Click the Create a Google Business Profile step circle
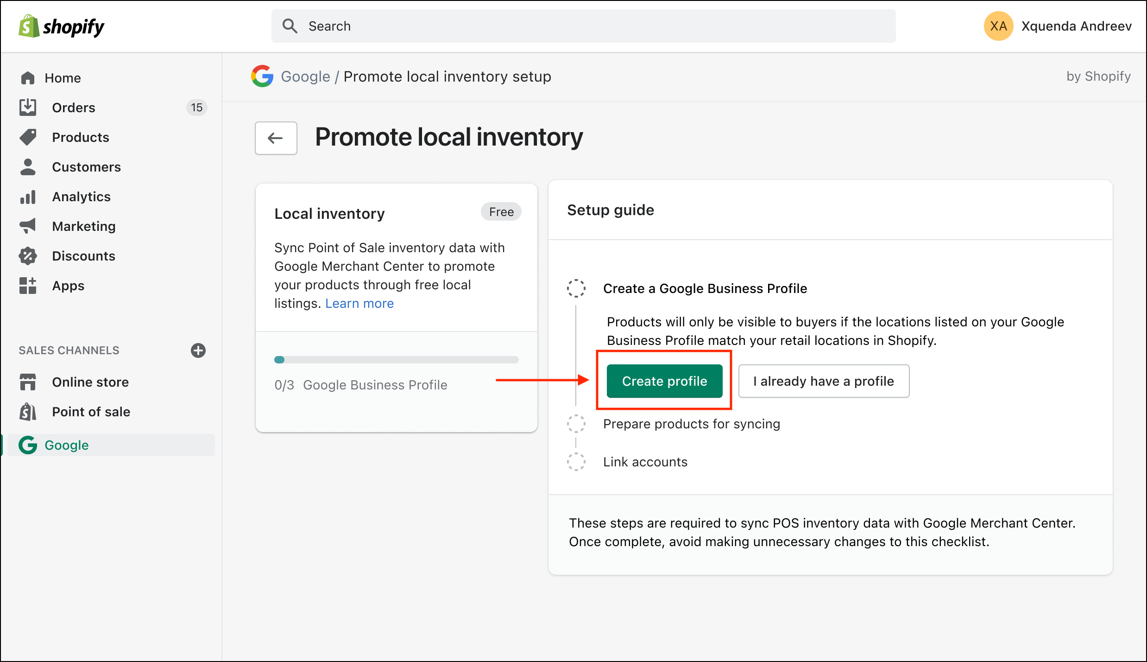Viewport: 1147px width, 662px height. point(576,288)
